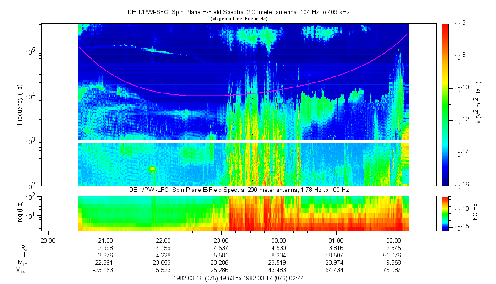This screenshot has width=496, height=284.
Task: Select the MLAT ephemeris row label
Action: pyautogui.click(x=21, y=270)
